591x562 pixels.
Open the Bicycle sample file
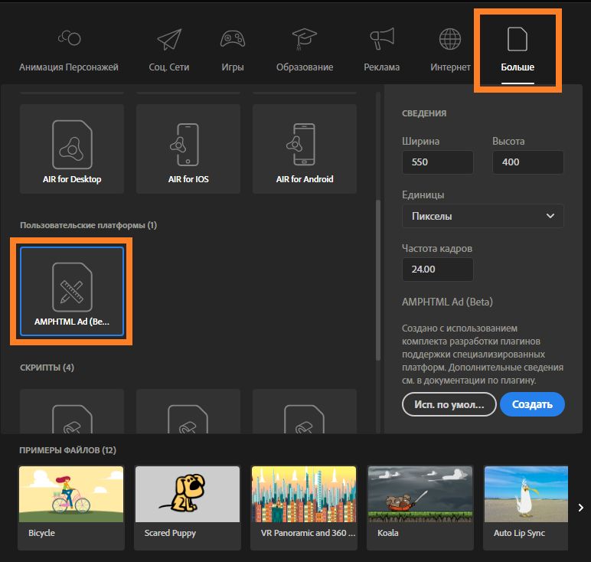[71, 508]
